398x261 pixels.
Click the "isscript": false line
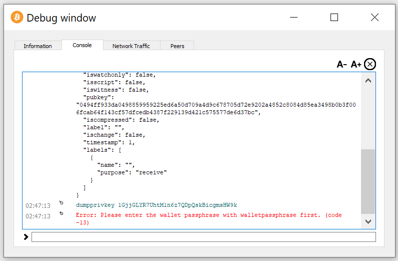[114, 83]
